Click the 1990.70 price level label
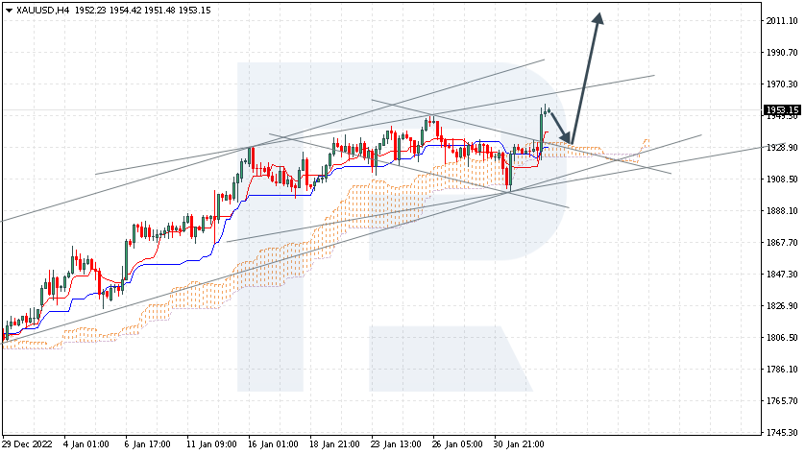Image resolution: width=805 pixels, height=455 pixels. [x=782, y=53]
